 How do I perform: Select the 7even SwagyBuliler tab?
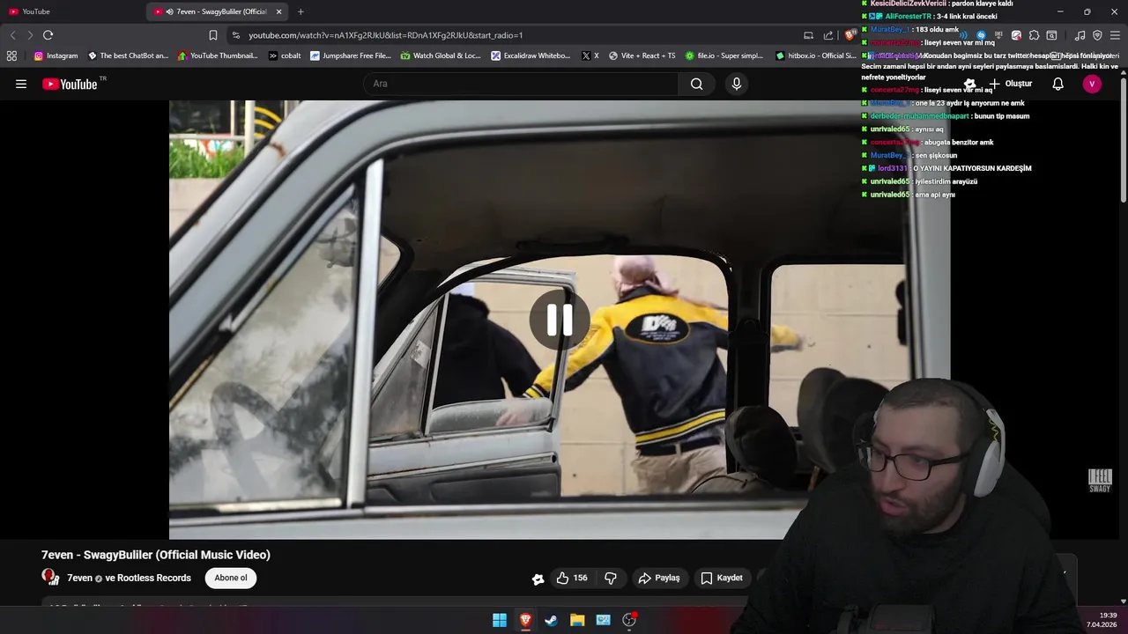[216, 11]
